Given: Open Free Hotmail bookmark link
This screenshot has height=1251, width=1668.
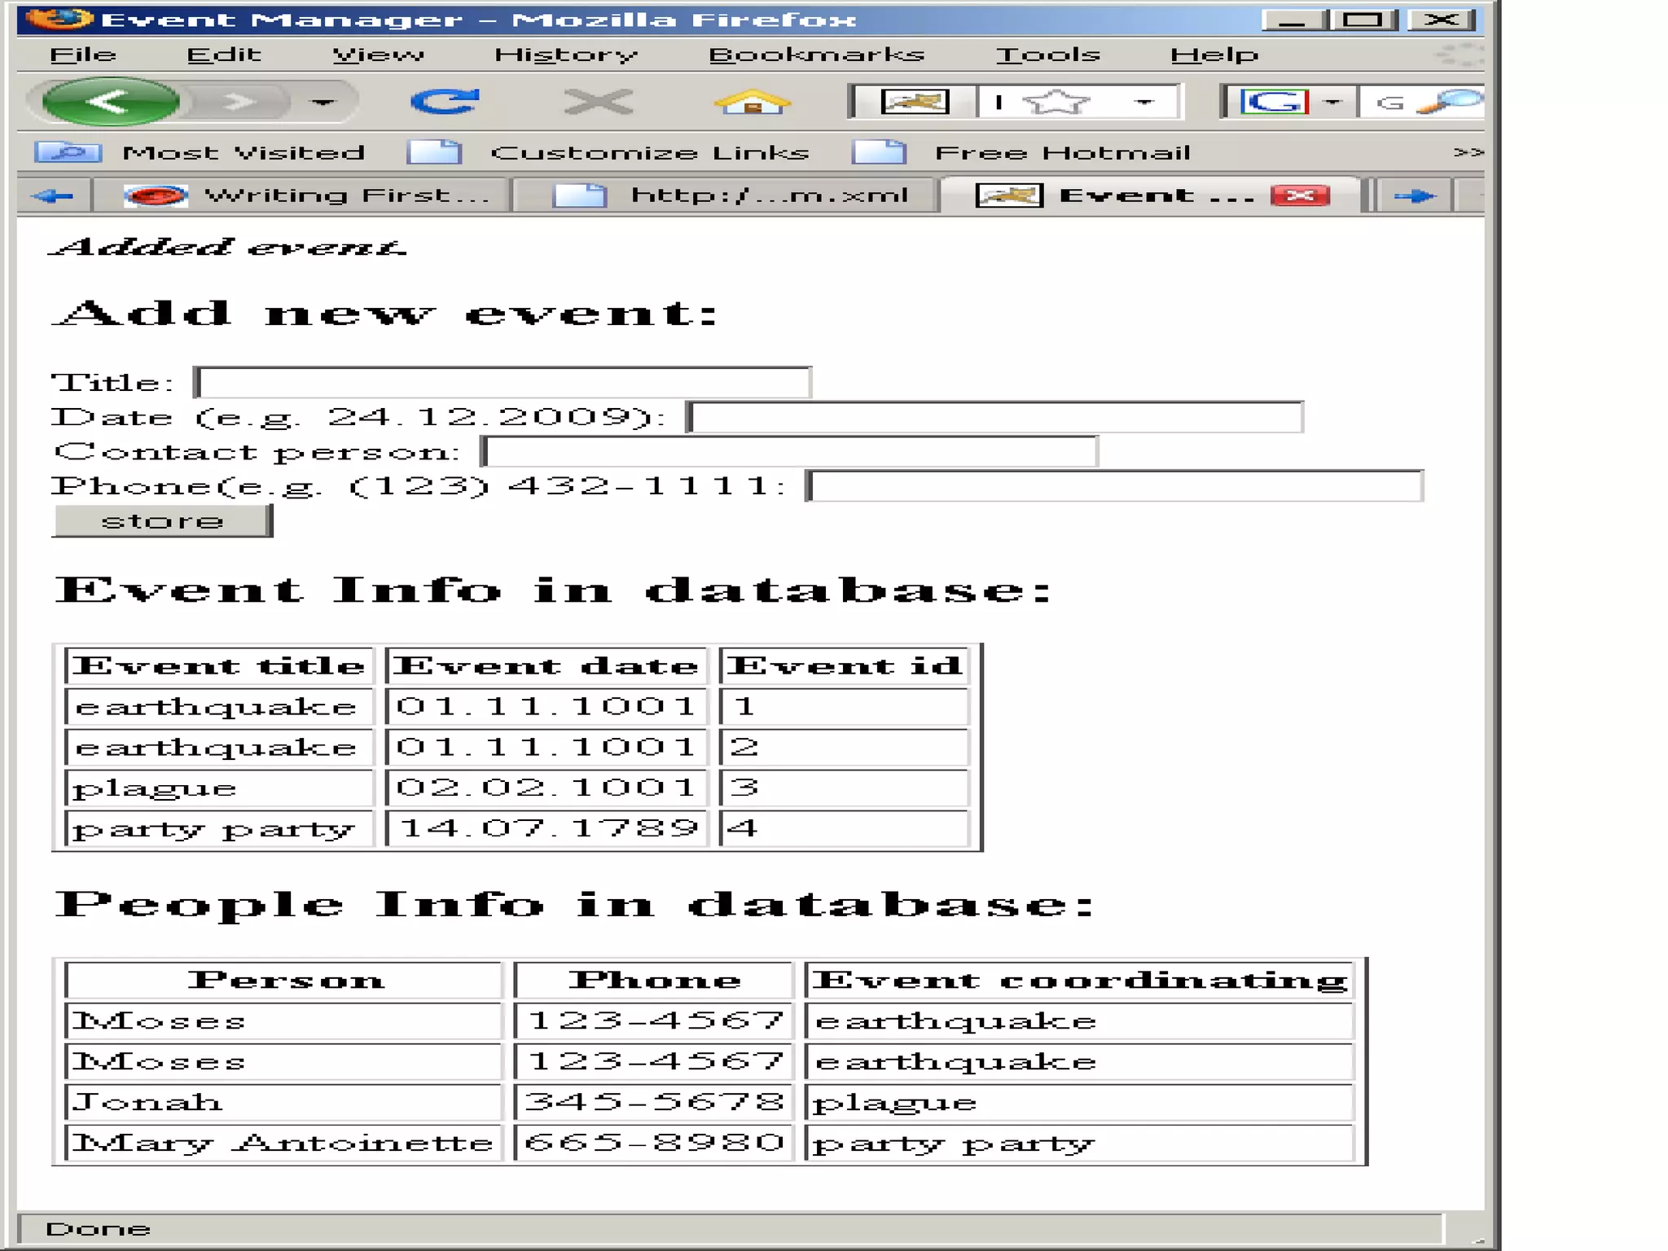Looking at the screenshot, I should pos(1061,152).
